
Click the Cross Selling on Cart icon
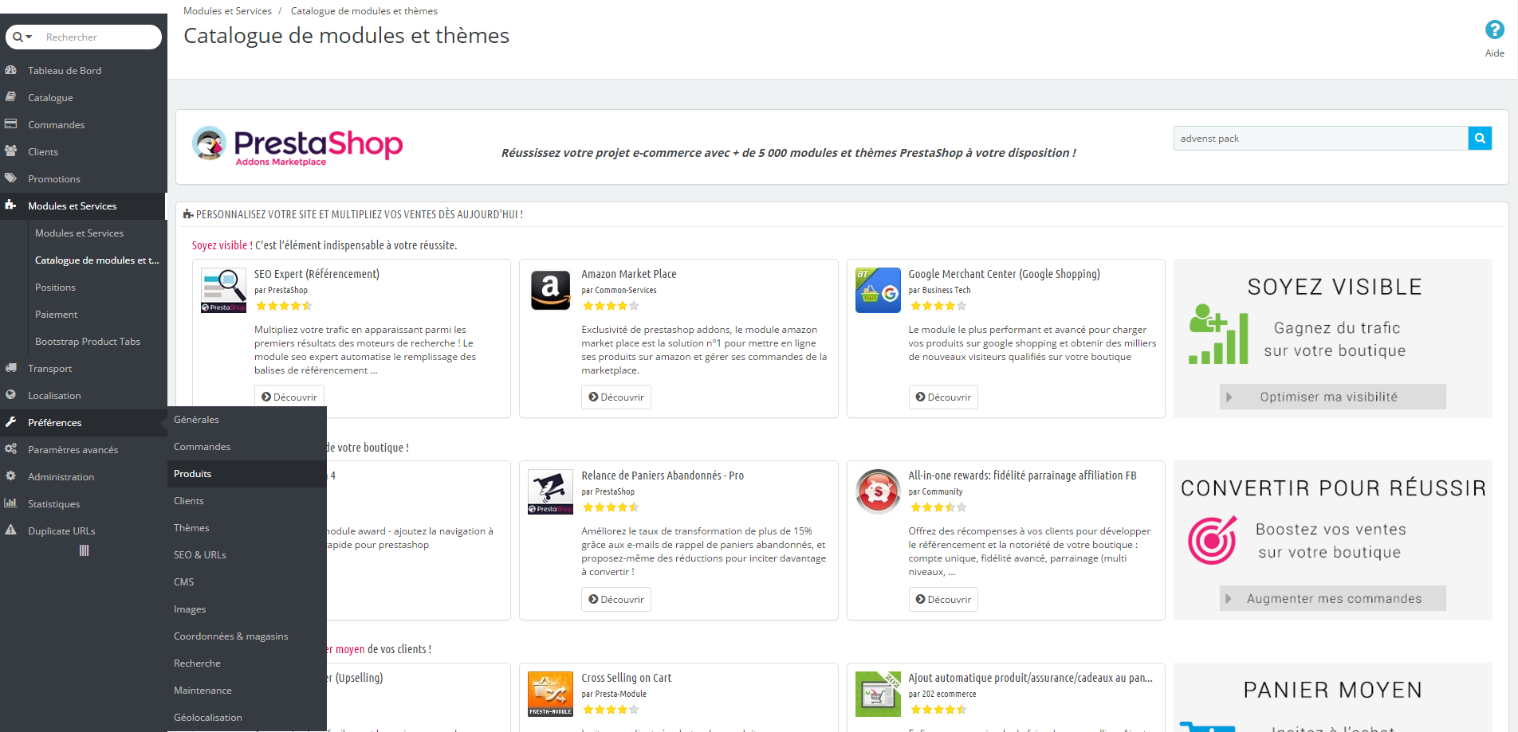[x=550, y=694]
